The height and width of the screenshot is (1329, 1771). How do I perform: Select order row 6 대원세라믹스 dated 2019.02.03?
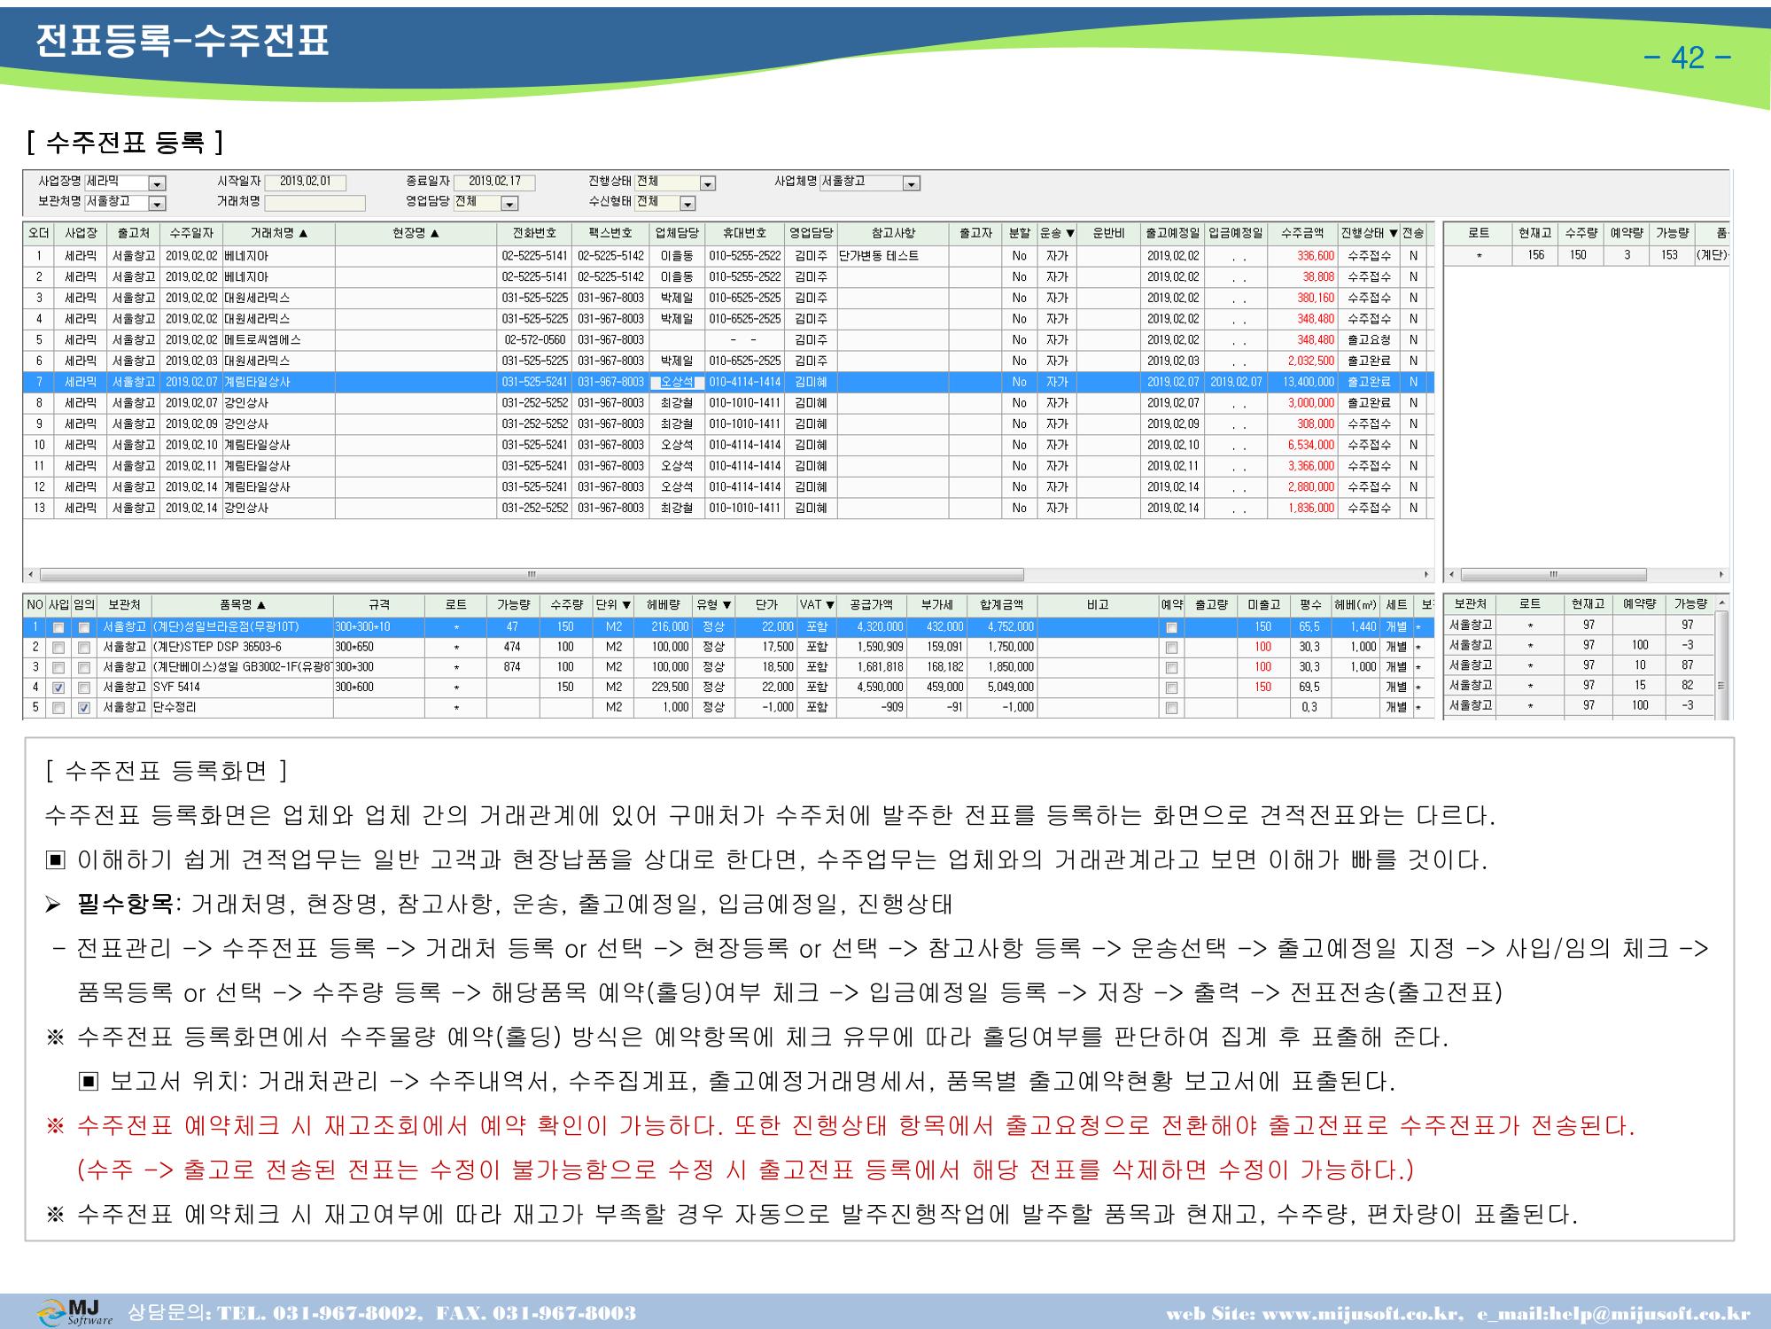click(x=728, y=361)
